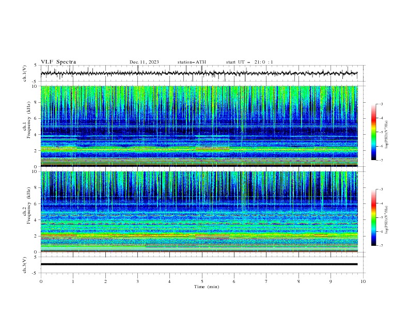409x316 pixels.
Task: Click time axis tick label '7'
Action: click(x=266, y=281)
